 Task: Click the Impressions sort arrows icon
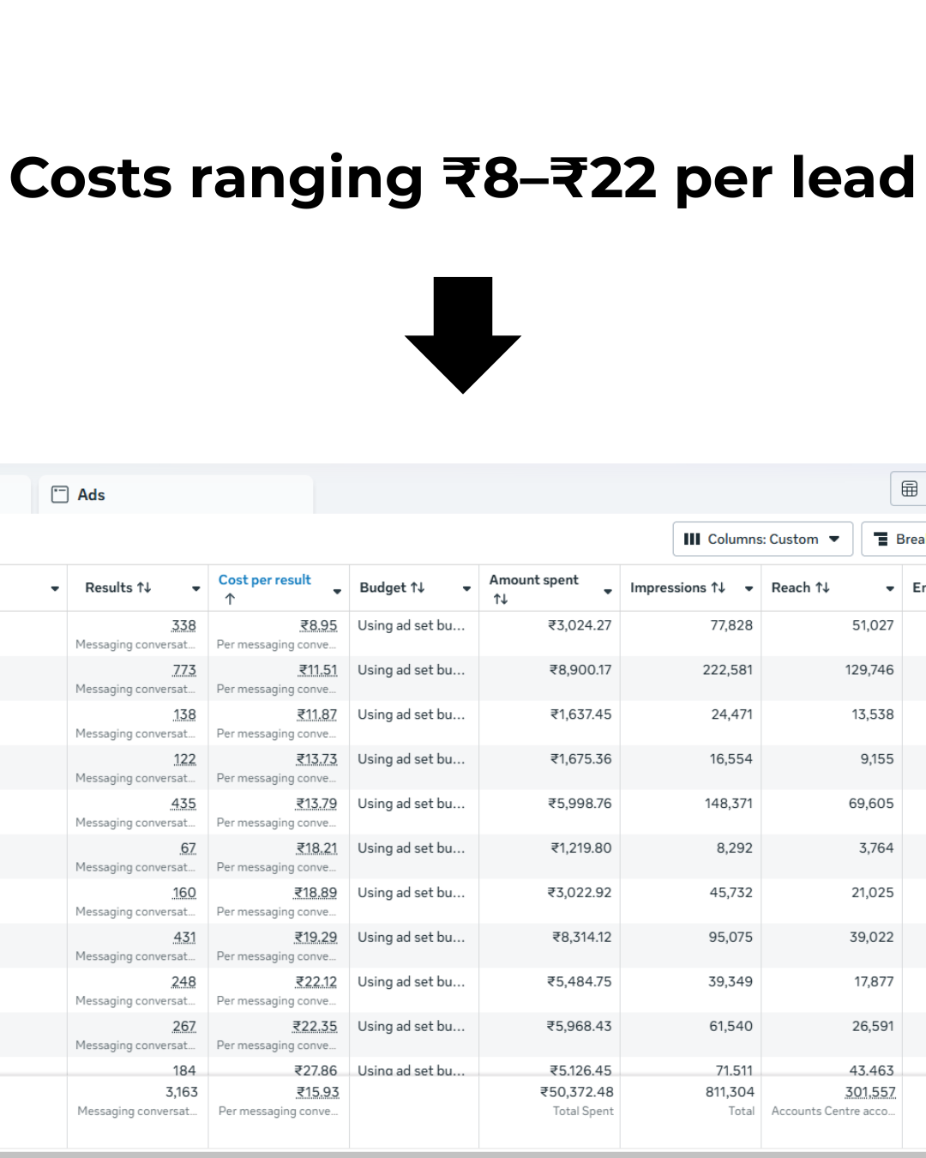[719, 588]
